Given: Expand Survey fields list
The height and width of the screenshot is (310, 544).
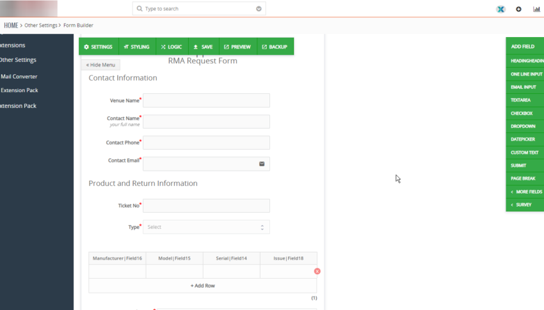Looking at the screenshot, I should click(x=525, y=205).
